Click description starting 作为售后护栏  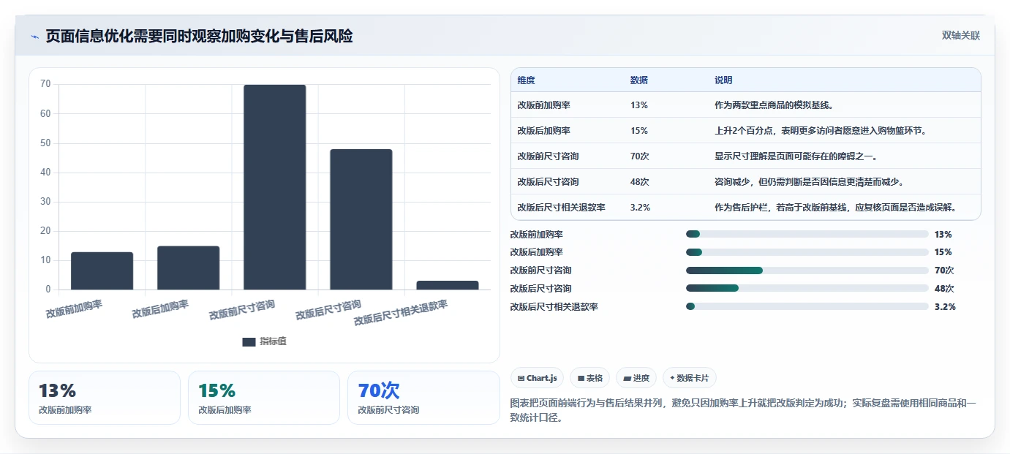(x=836, y=208)
